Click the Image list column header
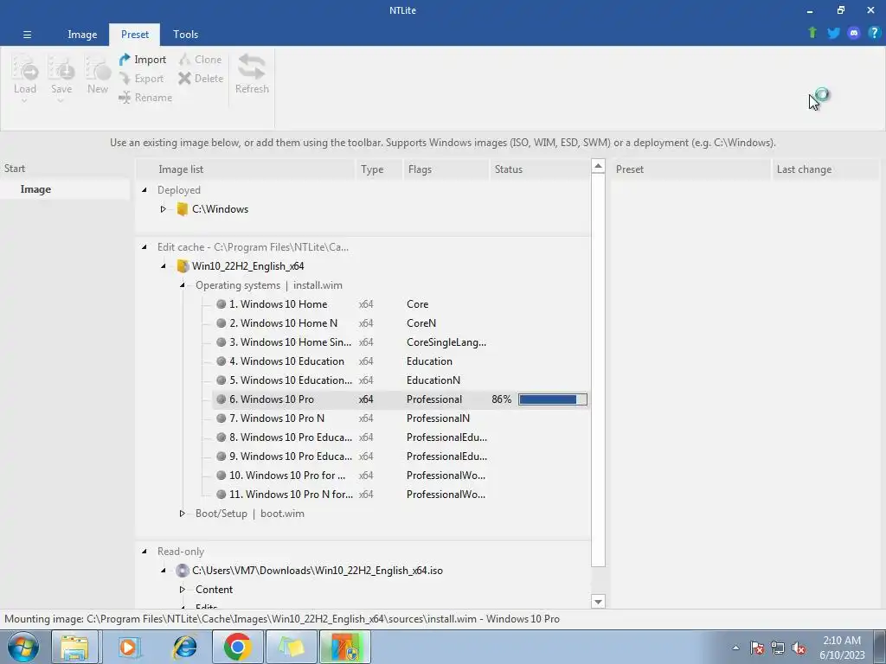This screenshot has width=886, height=664. 245,169
